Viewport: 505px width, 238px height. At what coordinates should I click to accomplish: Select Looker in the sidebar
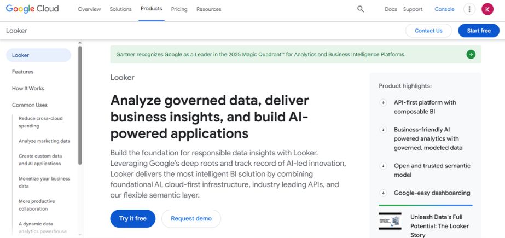pyautogui.click(x=38, y=55)
